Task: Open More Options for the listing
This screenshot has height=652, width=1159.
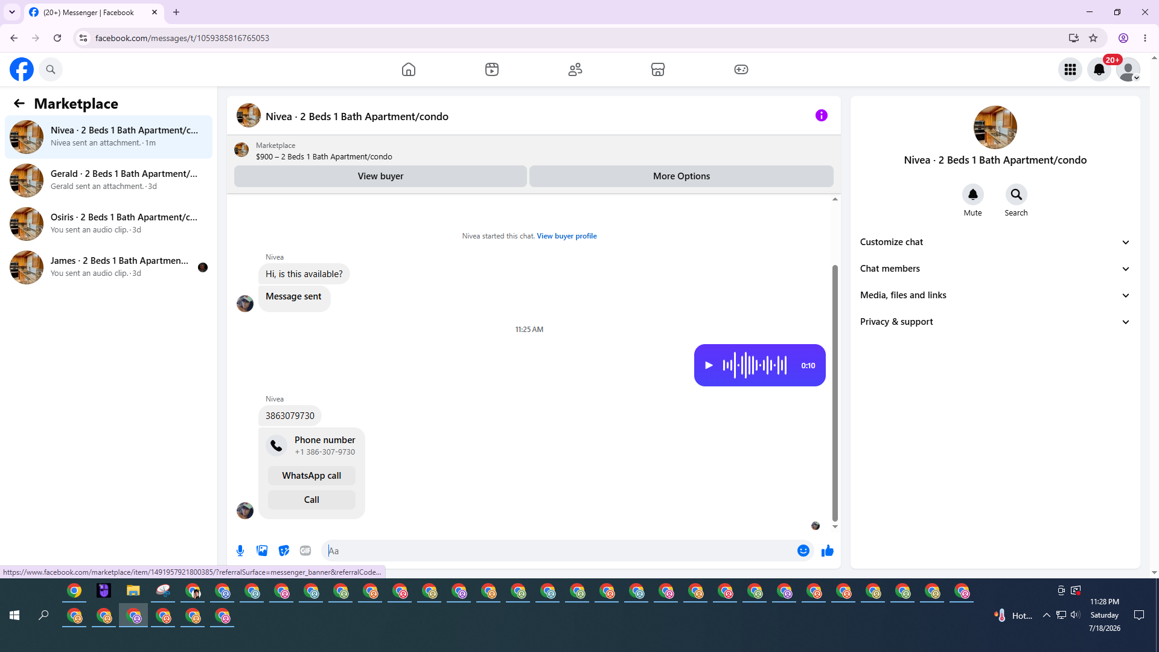Action: pos(682,176)
